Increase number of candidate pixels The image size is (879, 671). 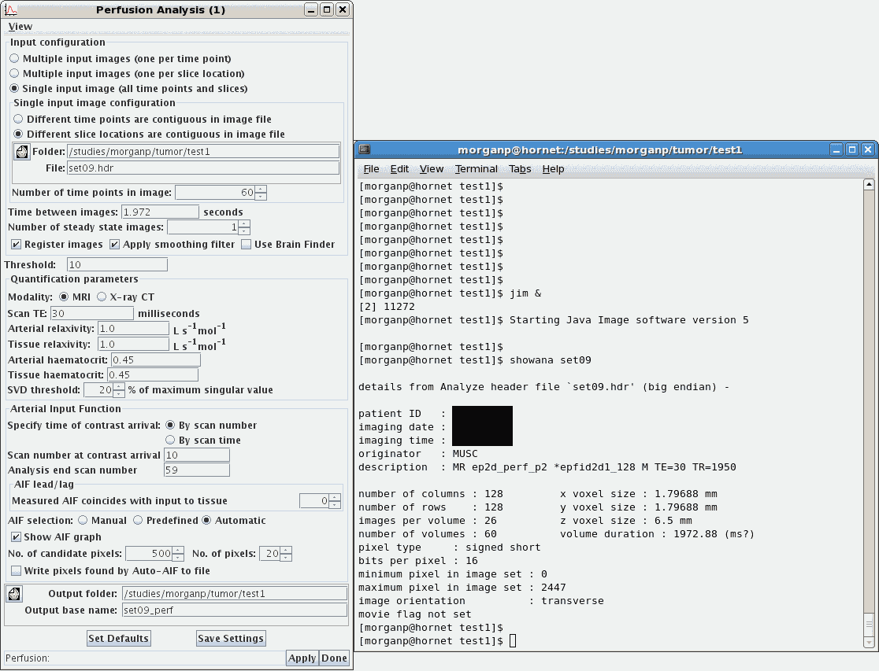(x=178, y=550)
